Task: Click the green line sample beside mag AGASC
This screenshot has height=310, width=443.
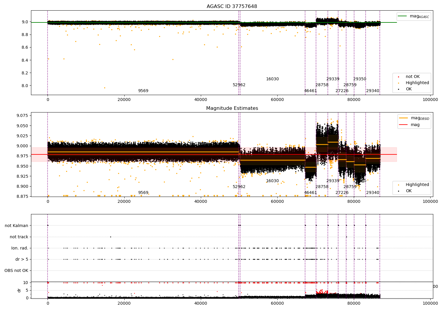Action: 402,16
